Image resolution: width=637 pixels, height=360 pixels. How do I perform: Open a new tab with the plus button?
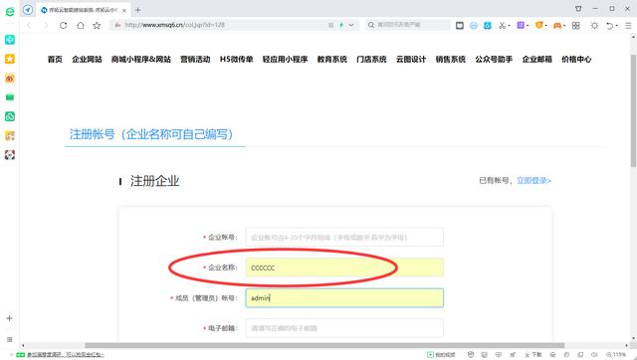[x=137, y=10]
